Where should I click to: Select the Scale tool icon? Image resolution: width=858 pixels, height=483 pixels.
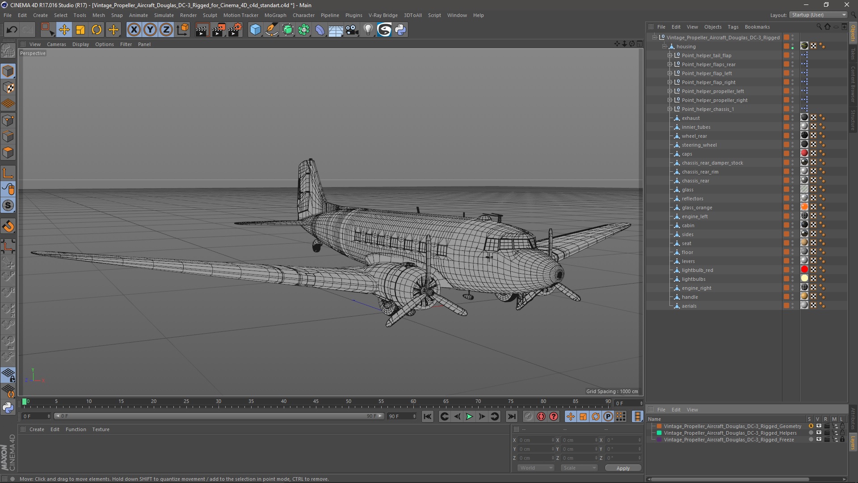click(x=80, y=30)
